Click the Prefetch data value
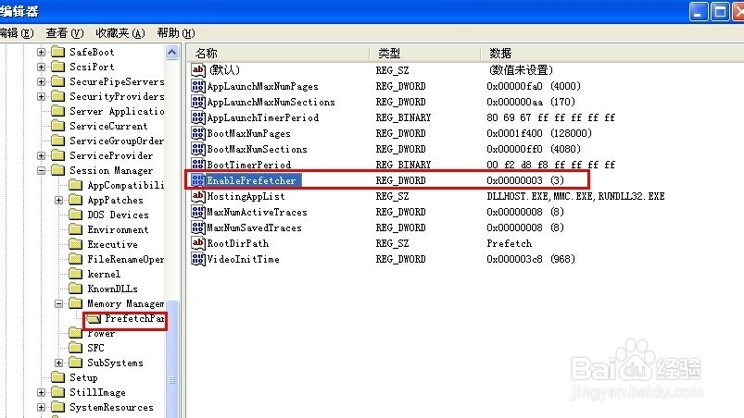Screen dimensions: 744x418 510,243
